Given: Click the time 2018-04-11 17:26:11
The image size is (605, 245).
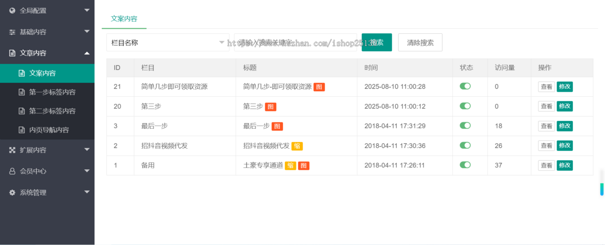Looking at the screenshot, I should [x=395, y=165].
